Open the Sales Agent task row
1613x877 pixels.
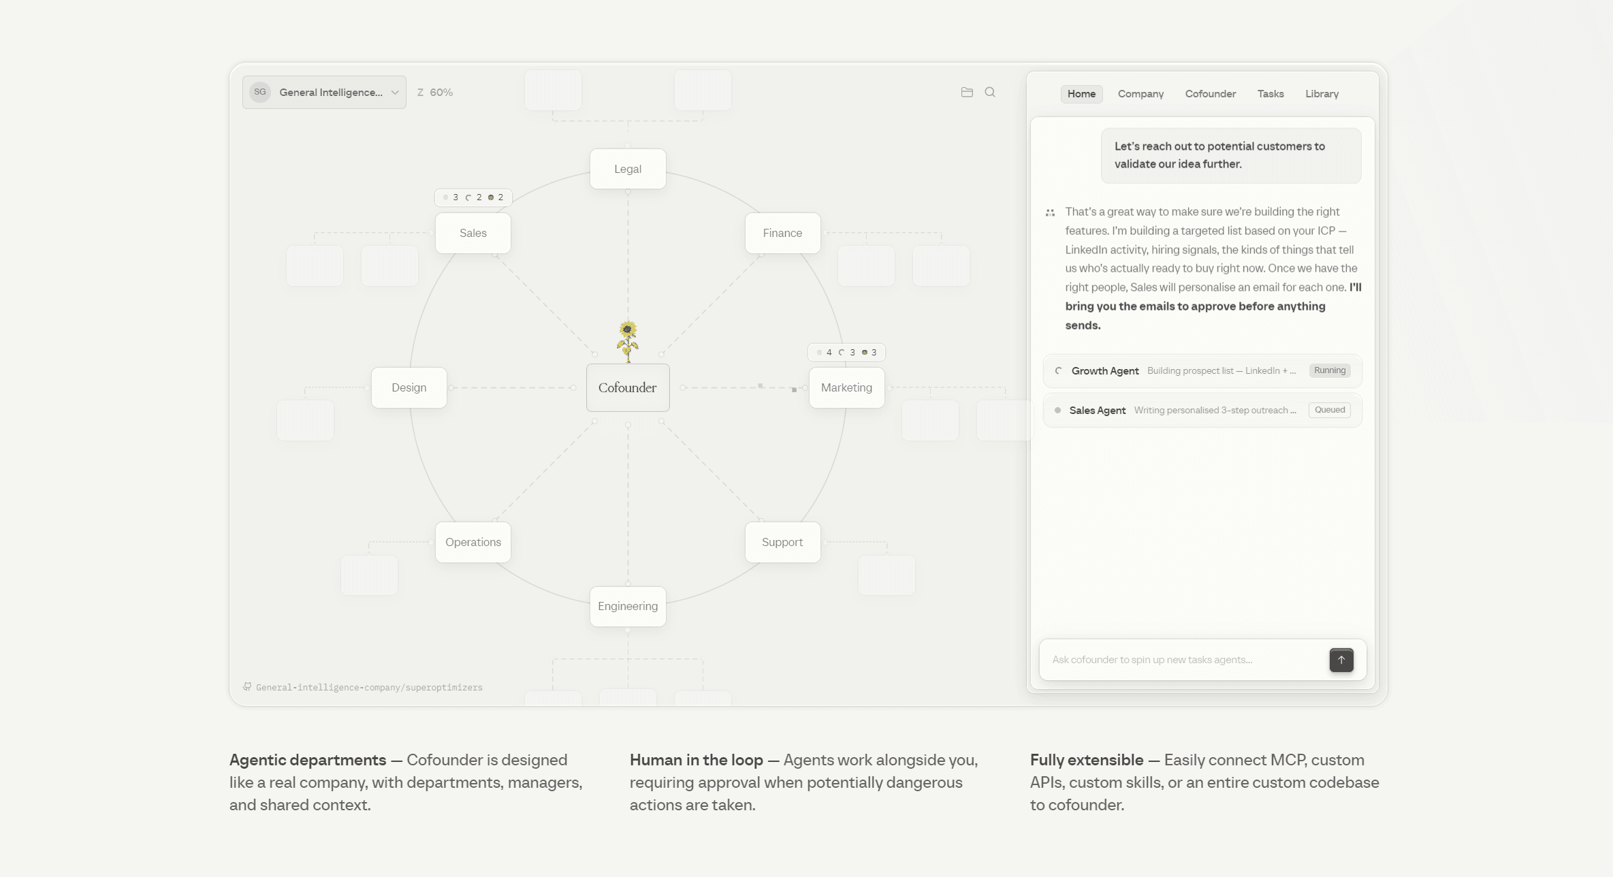click(1202, 411)
